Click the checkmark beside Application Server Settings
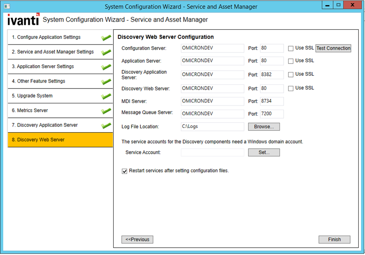This screenshot has width=365, height=255. (x=106, y=67)
